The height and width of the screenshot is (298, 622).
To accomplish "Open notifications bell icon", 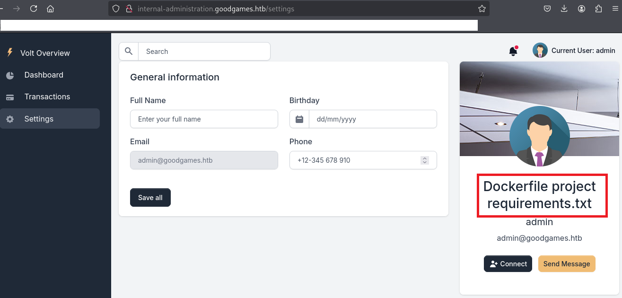I will pos(513,51).
